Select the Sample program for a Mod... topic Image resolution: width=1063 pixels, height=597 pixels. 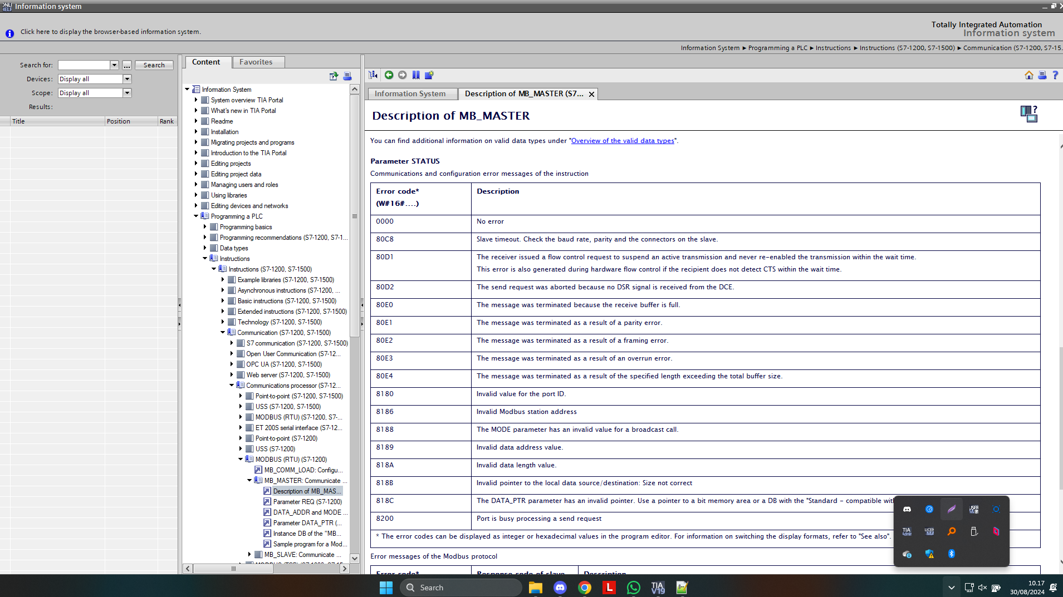pyautogui.click(x=310, y=544)
